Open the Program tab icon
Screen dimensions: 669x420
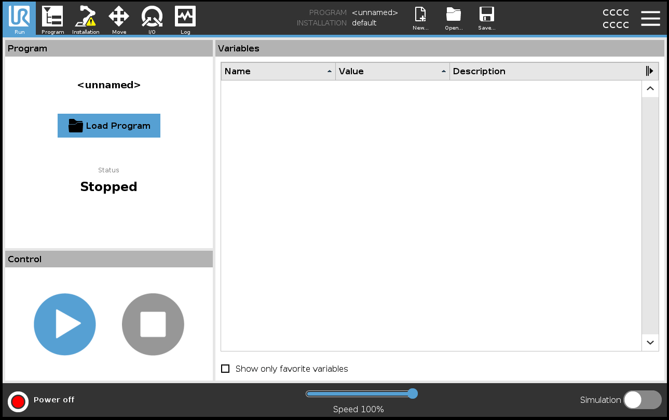pyautogui.click(x=52, y=19)
